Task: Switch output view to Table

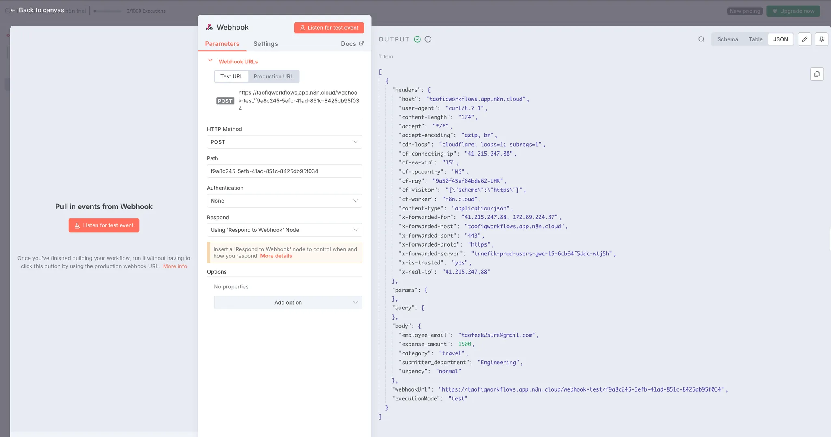Action: point(756,39)
